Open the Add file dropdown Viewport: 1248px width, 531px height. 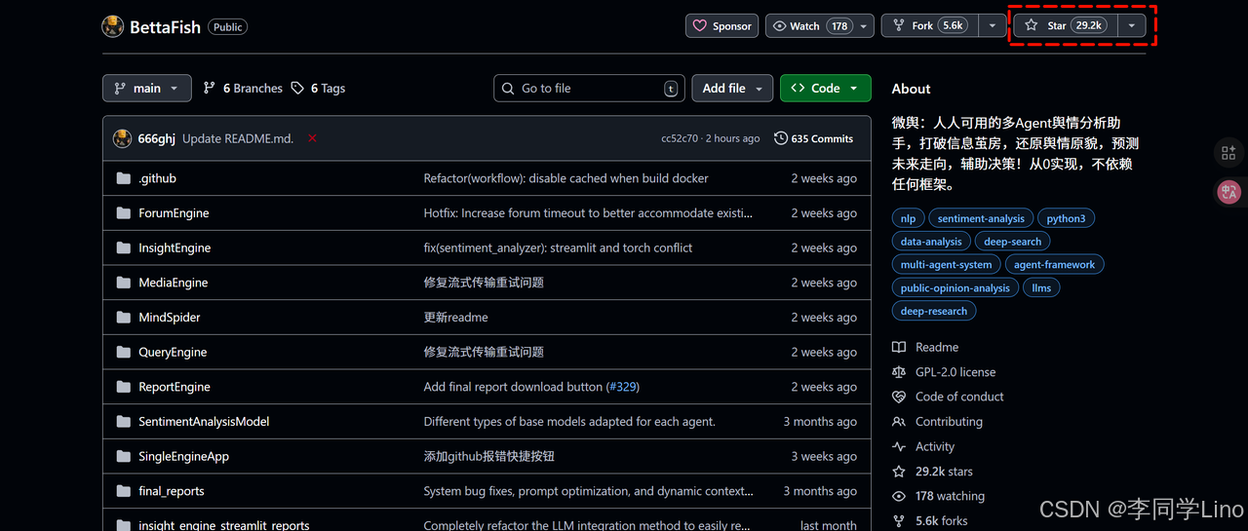(732, 88)
